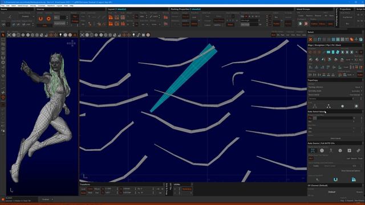This screenshot has height=205, width=365.
Task: Collapse the Auto Seams | Full AUTO UVs header
Action: coord(335,143)
